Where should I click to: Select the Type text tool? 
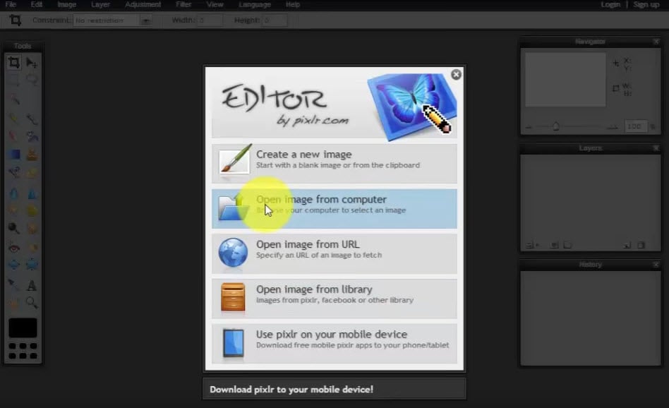pos(32,284)
